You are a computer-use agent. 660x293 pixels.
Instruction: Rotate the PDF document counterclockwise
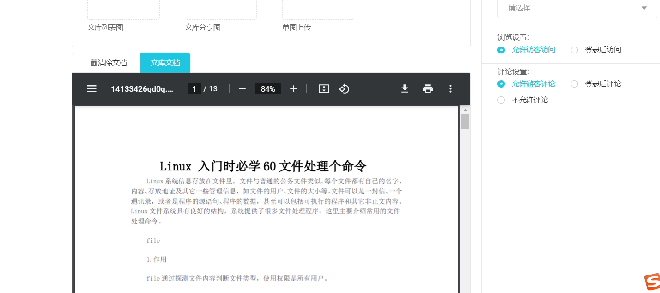pos(344,89)
